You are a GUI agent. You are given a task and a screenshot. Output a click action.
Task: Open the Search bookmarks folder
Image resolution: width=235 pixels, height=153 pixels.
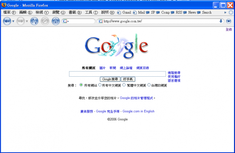[204, 12]
